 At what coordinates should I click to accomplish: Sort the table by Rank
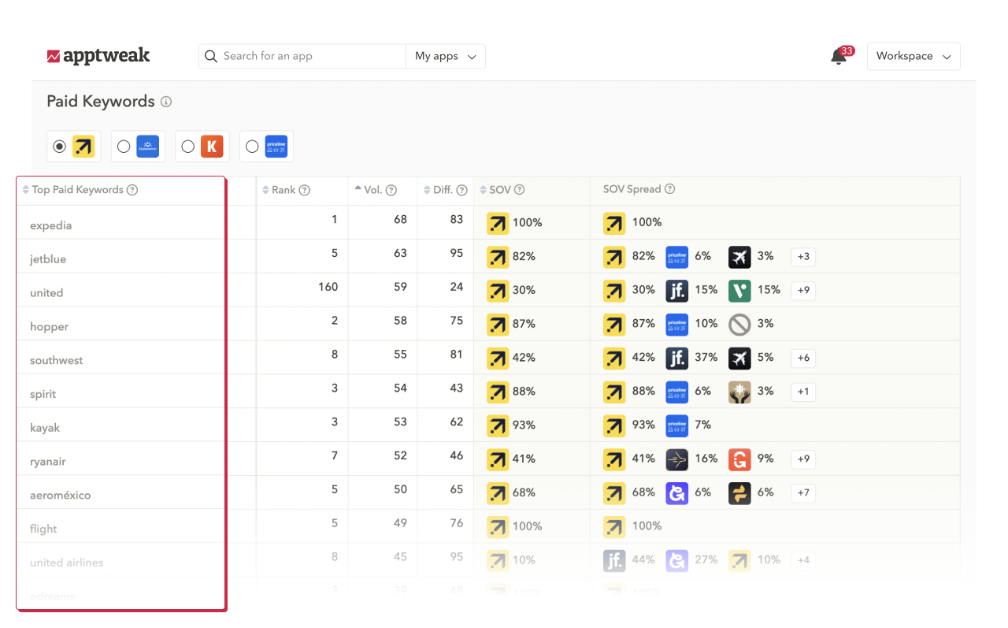[265, 191]
